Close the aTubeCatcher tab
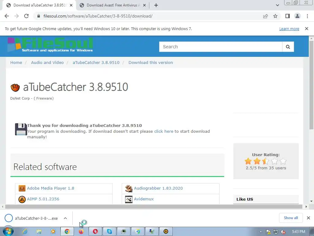Viewport: 314px width, 236px height. tap(71, 5)
